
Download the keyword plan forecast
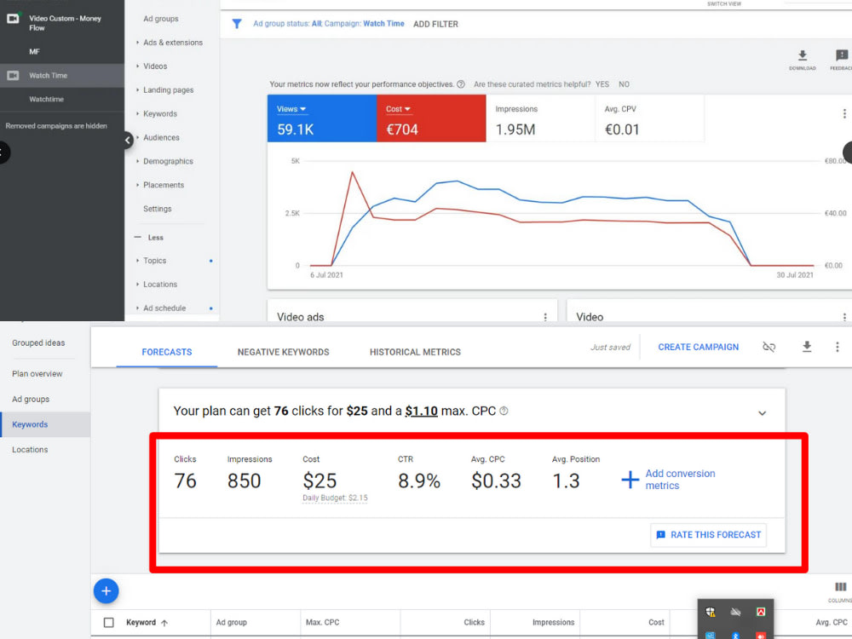(807, 347)
